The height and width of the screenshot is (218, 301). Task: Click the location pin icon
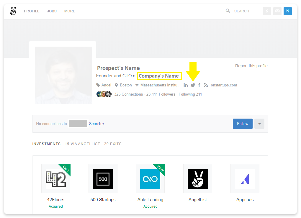pos(116,85)
